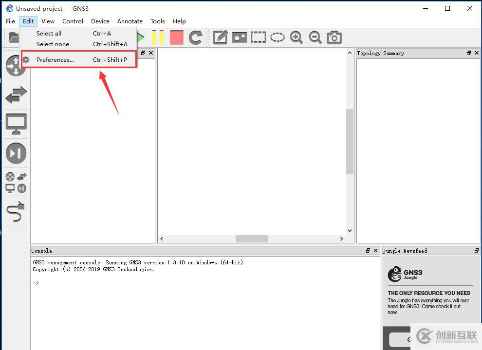Maximize the GNS3 window

point(447,8)
